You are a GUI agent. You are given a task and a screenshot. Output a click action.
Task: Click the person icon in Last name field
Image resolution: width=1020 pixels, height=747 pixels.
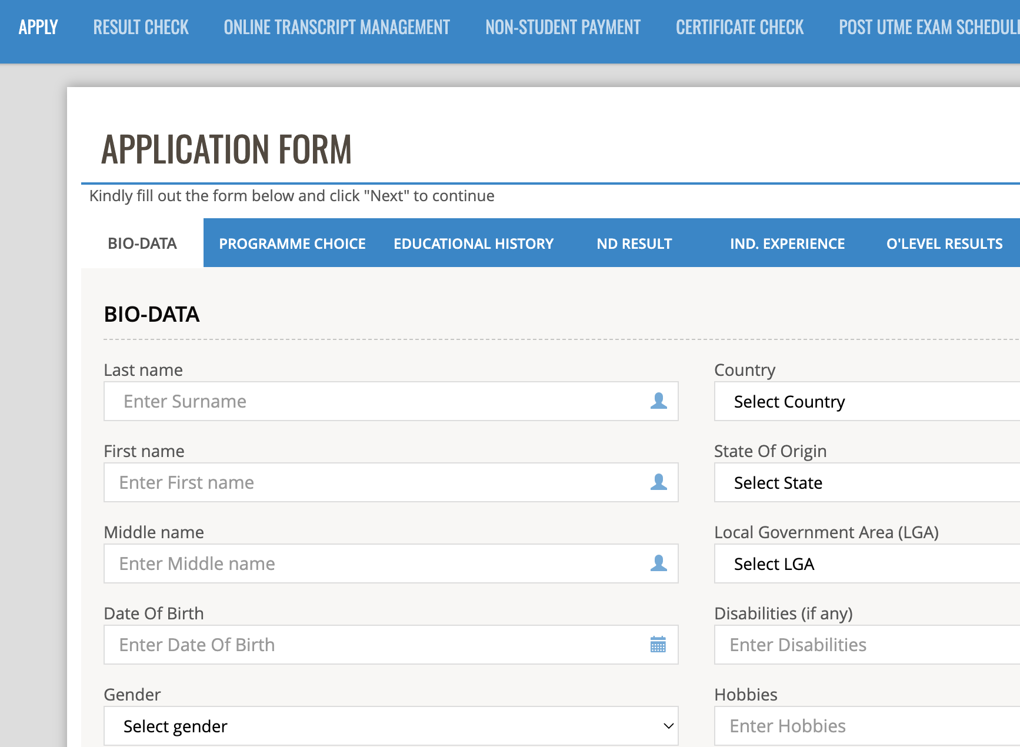[x=658, y=401]
